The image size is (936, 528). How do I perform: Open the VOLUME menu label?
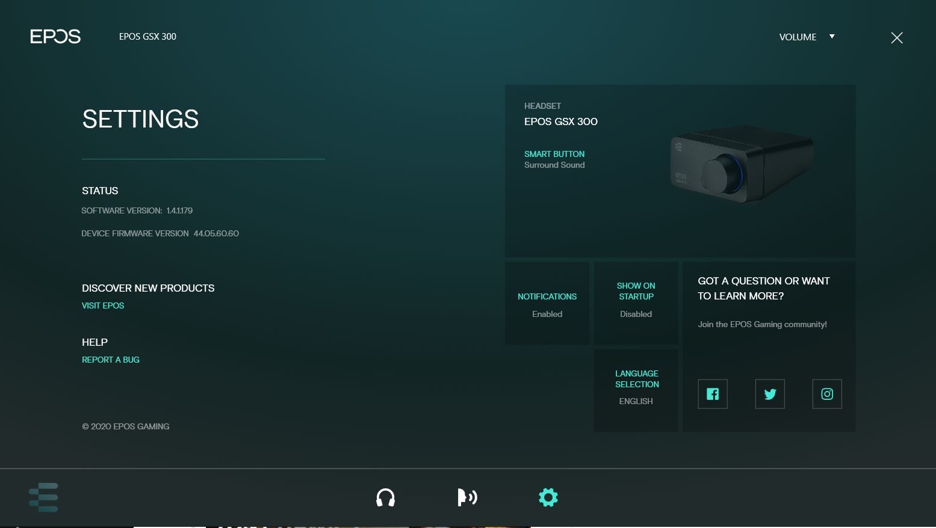pos(798,37)
